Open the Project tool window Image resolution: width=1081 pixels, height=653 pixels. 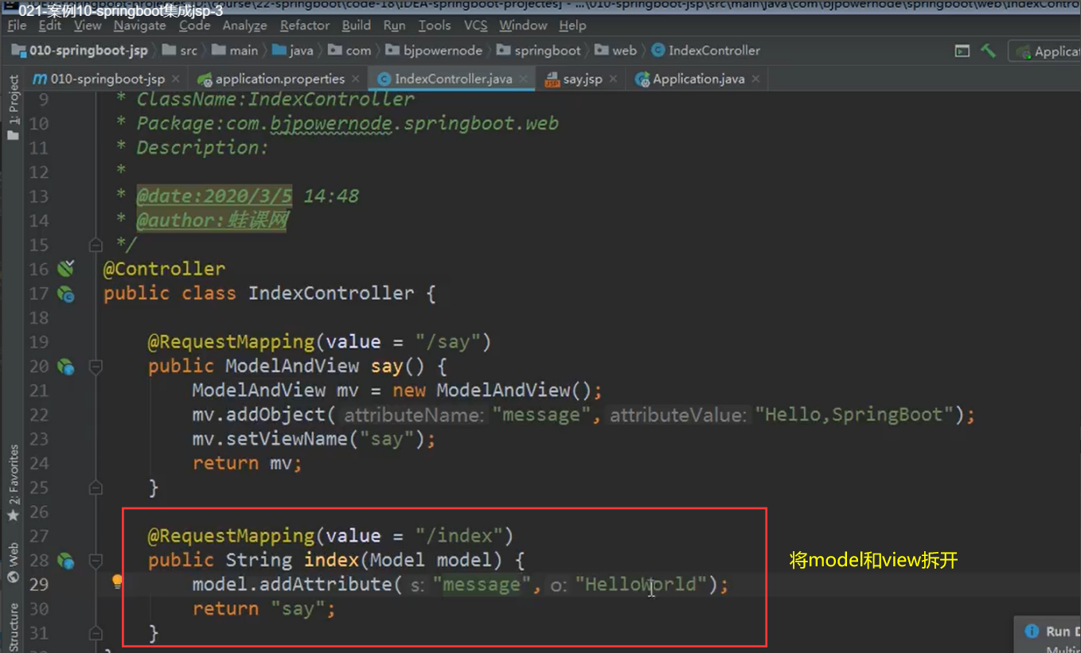[x=13, y=108]
